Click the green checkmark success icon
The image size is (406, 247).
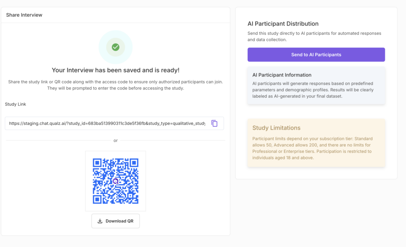click(115, 47)
